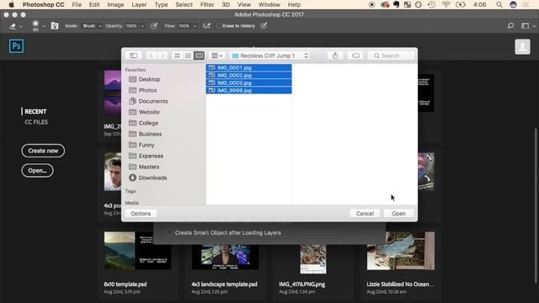Screen dimensions: 539x303
Task: Click the Photoshop search icon
Action: 510,26
